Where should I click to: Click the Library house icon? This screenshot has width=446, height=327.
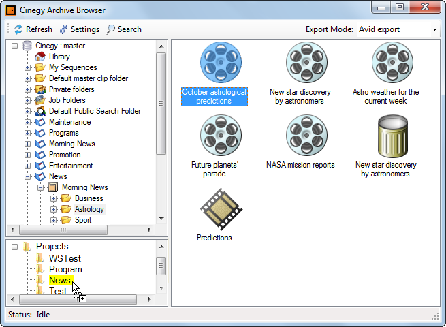click(x=40, y=57)
